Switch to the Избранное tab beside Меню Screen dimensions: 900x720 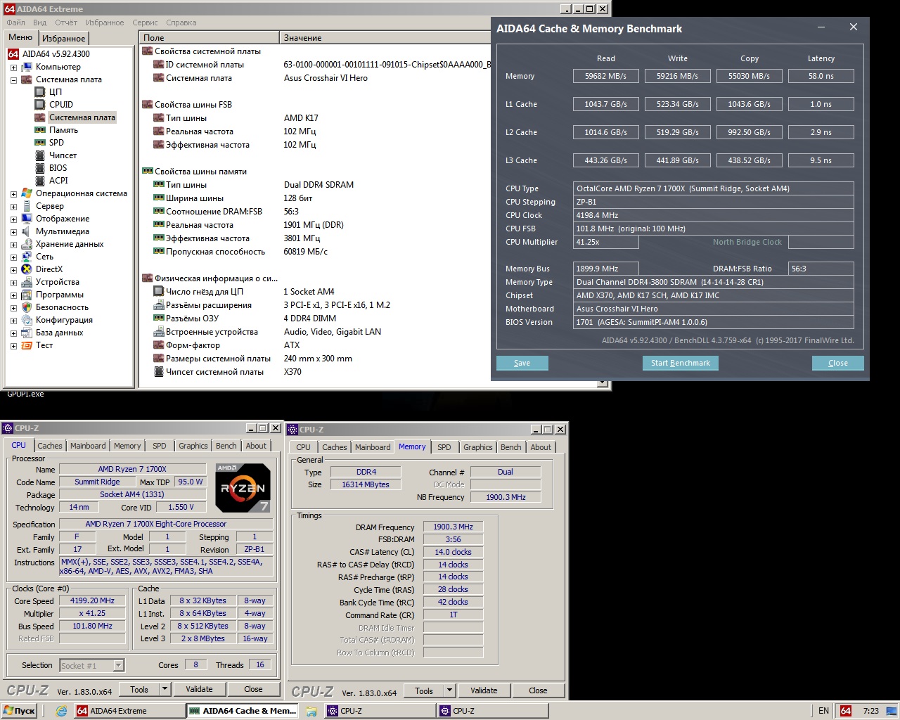point(63,39)
